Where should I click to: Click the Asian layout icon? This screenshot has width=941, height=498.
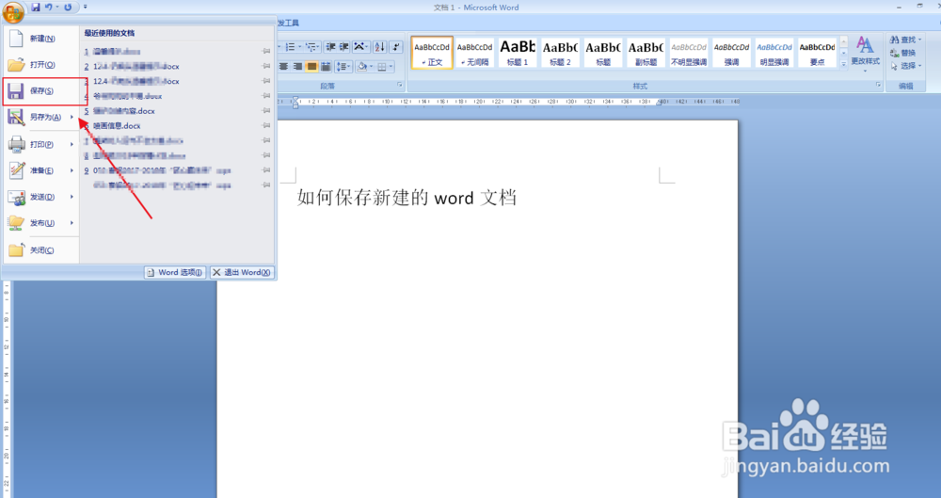tap(359, 47)
